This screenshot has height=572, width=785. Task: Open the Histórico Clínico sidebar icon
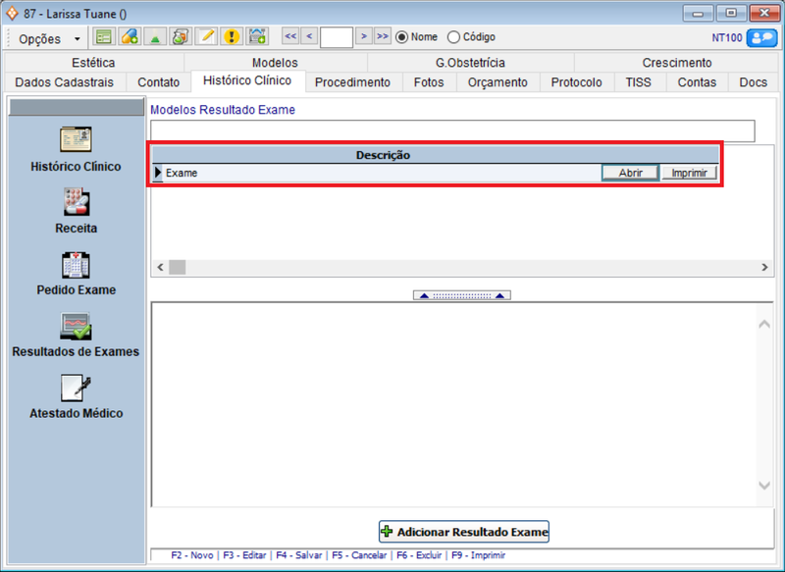[76, 140]
